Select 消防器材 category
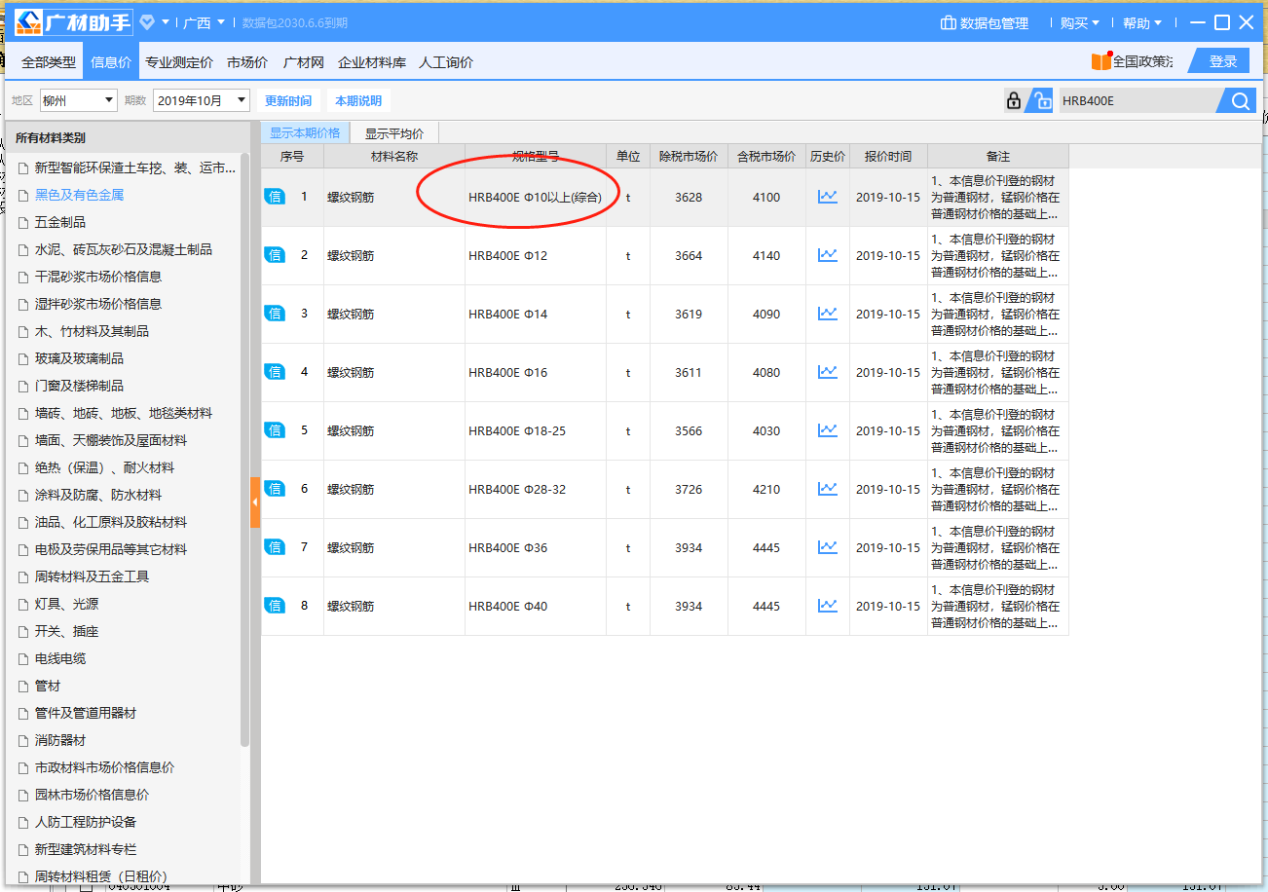Viewport: 1268px width, 892px height. click(x=60, y=740)
